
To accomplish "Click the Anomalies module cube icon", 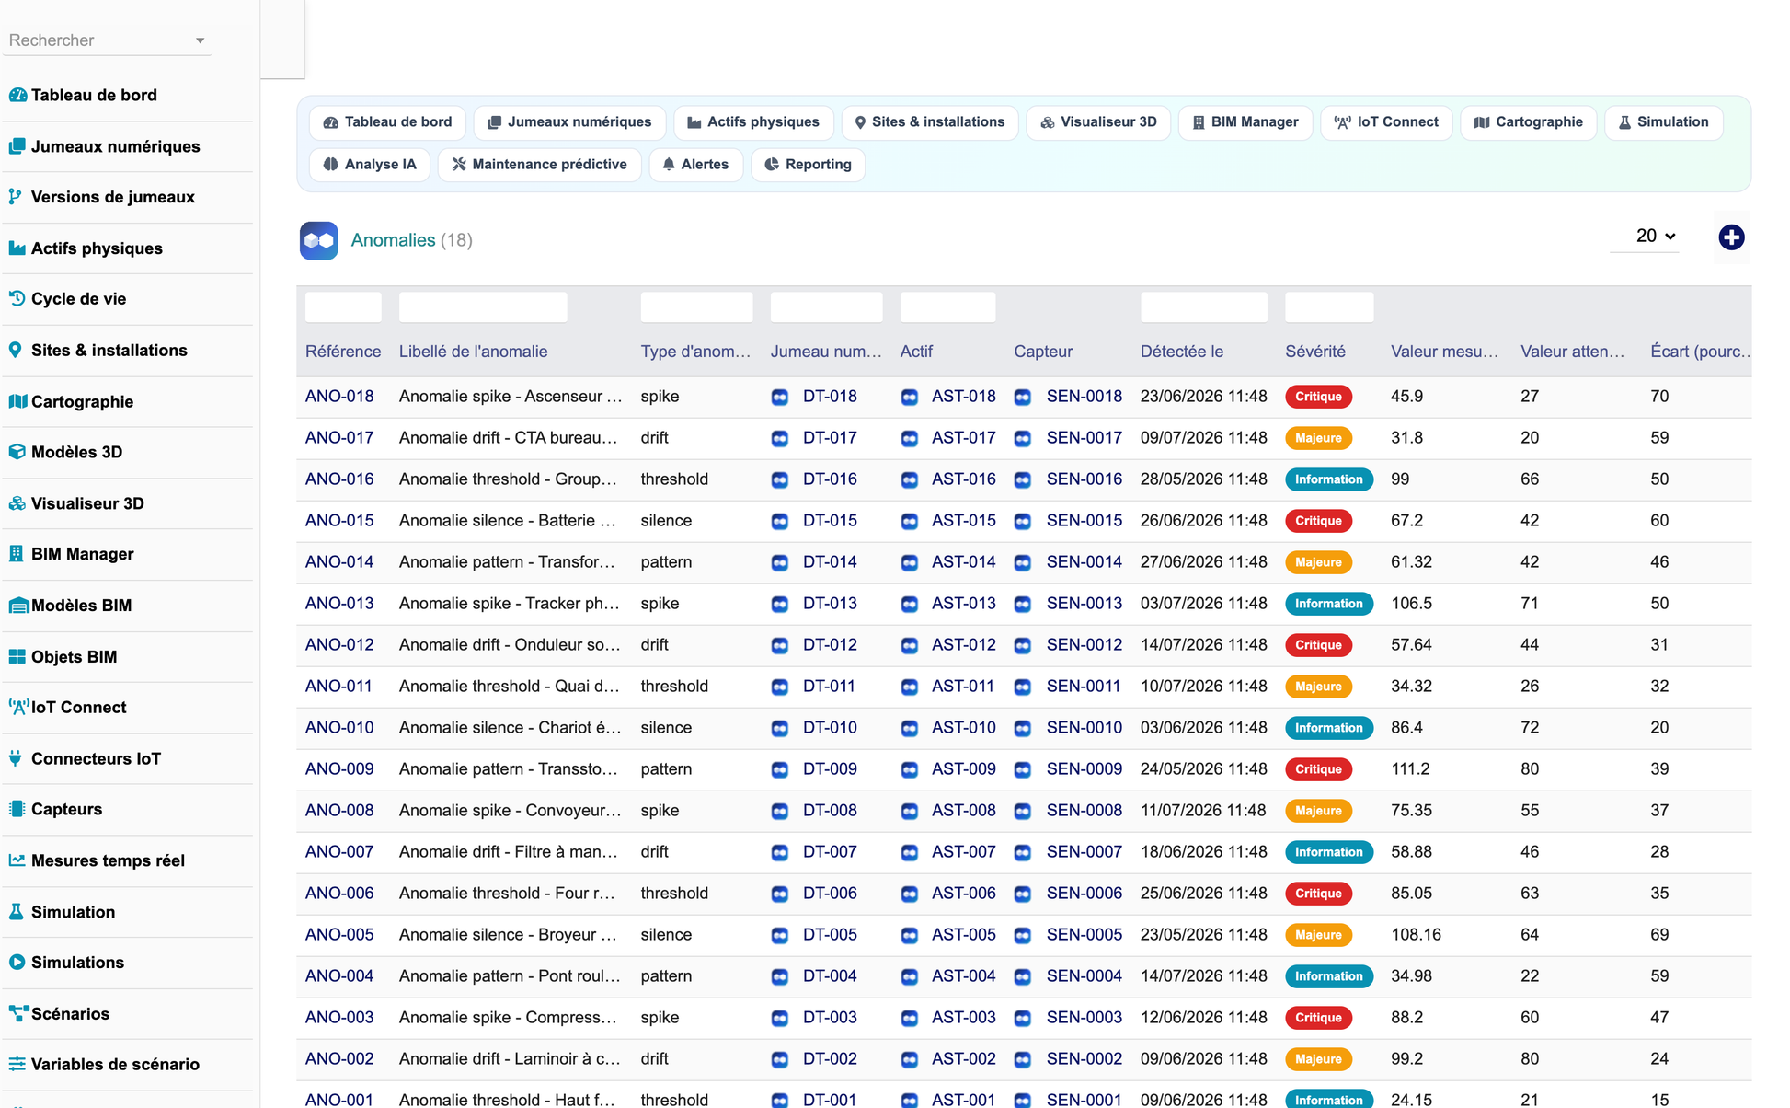I will tap(319, 240).
